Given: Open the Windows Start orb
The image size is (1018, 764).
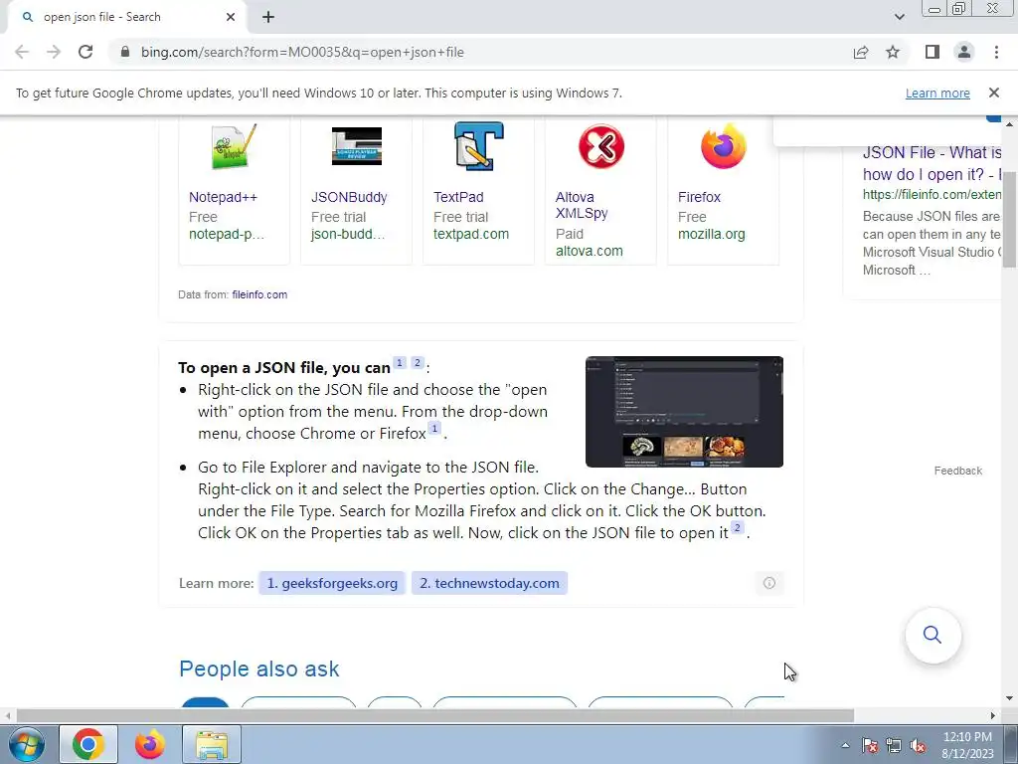Looking at the screenshot, I should (x=27, y=744).
